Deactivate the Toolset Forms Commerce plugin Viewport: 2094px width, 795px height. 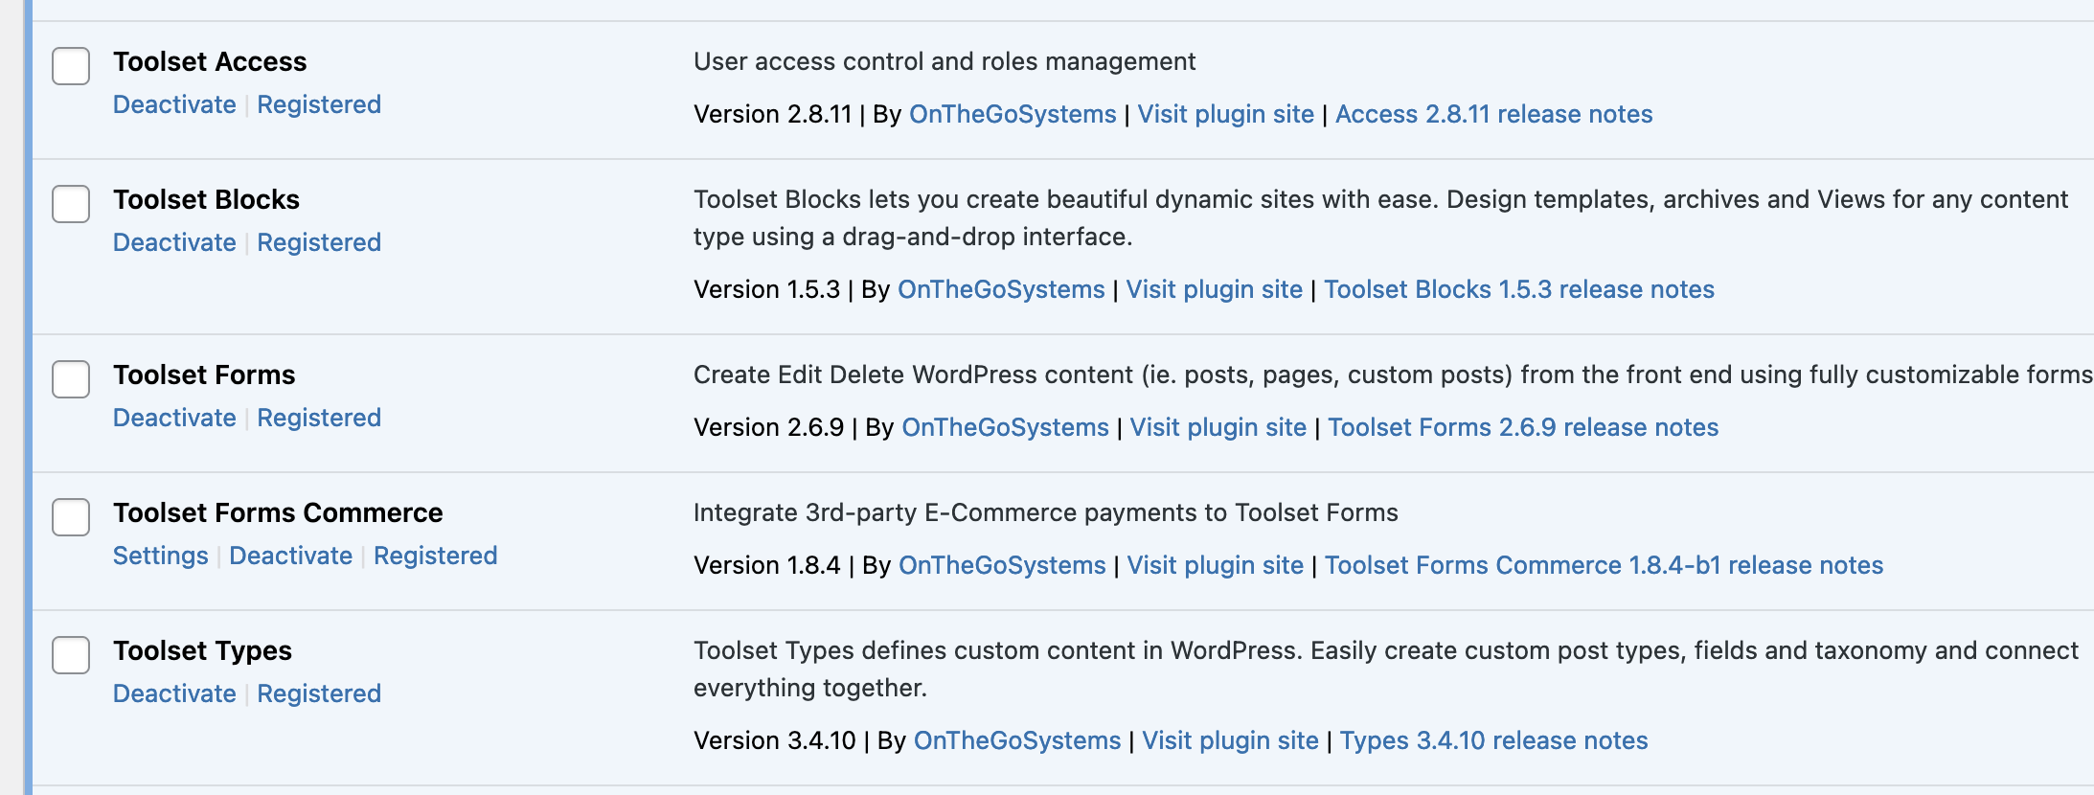[x=291, y=556]
